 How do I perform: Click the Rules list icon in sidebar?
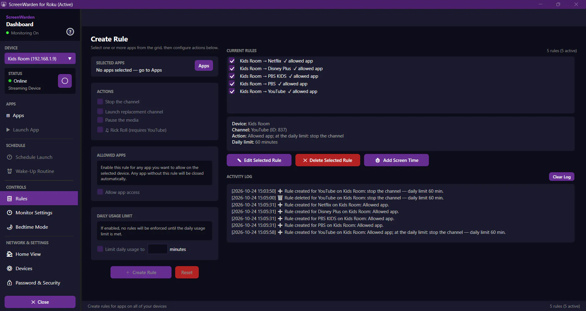[x=9, y=199]
